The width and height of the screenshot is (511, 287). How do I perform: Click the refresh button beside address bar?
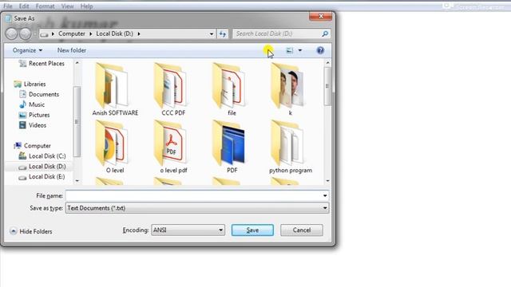click(223, 33)
